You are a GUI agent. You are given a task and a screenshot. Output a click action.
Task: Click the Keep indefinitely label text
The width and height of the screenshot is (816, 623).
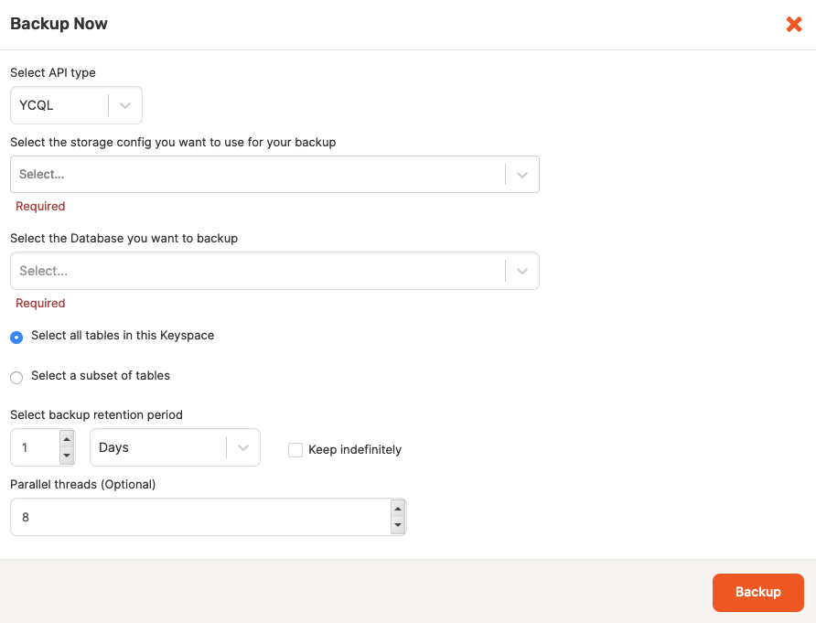(x=355, y=450)
